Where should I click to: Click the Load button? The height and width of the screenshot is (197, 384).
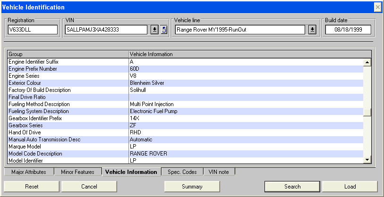(x=350, y=187)
